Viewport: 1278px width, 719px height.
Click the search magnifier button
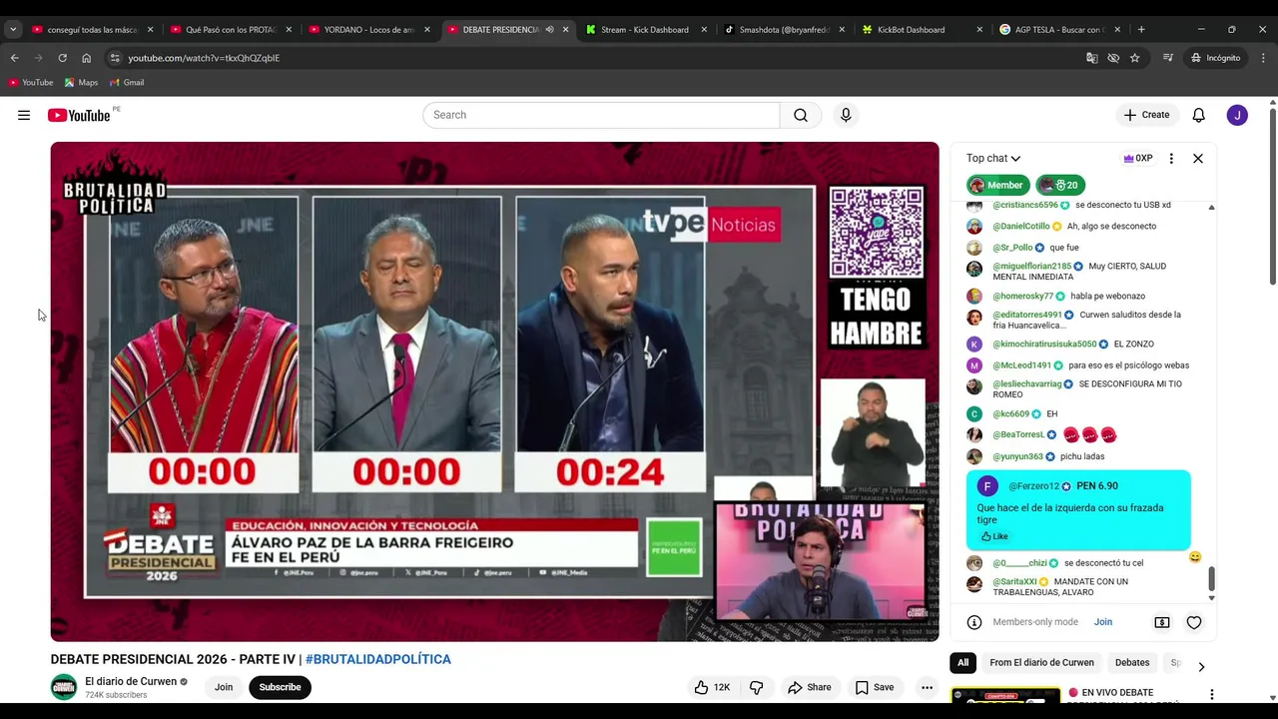pos(801,115)
